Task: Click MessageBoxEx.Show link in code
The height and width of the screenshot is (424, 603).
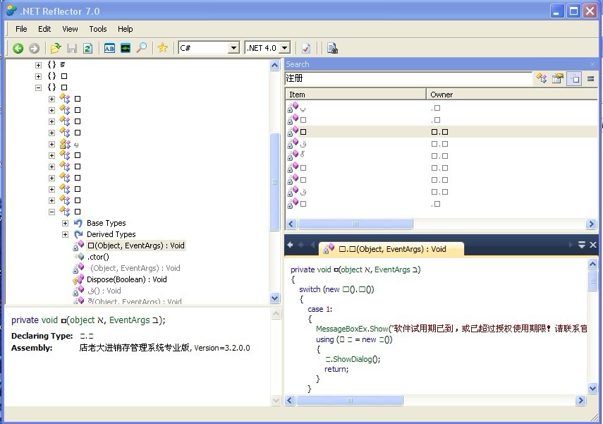Action: point(352,329)
